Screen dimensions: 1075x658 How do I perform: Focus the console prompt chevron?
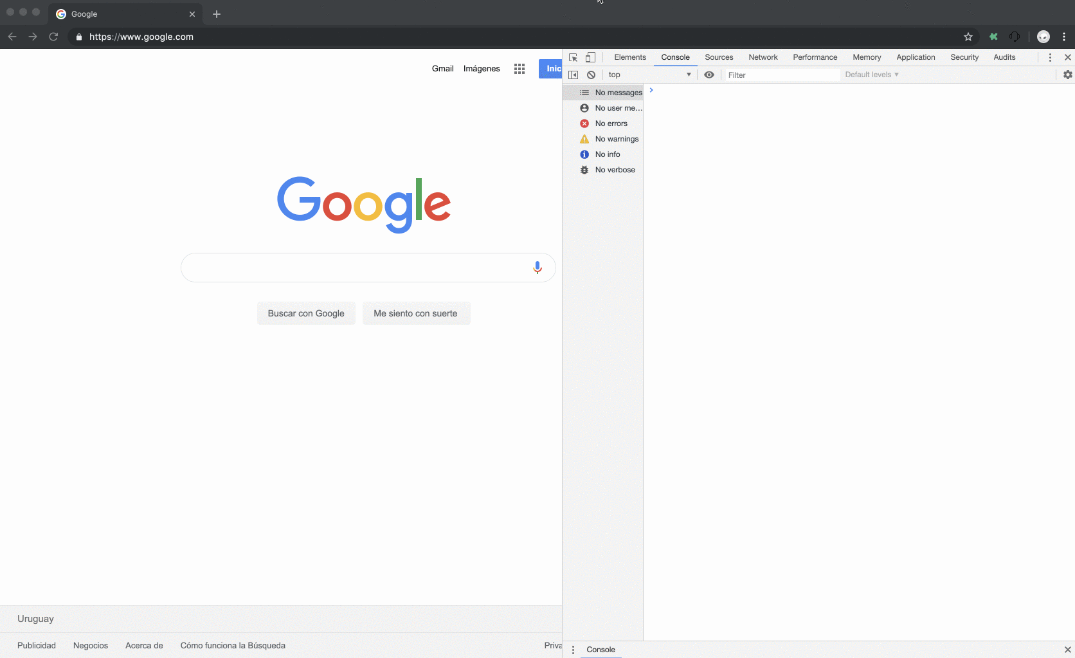(x=651, y=90)
